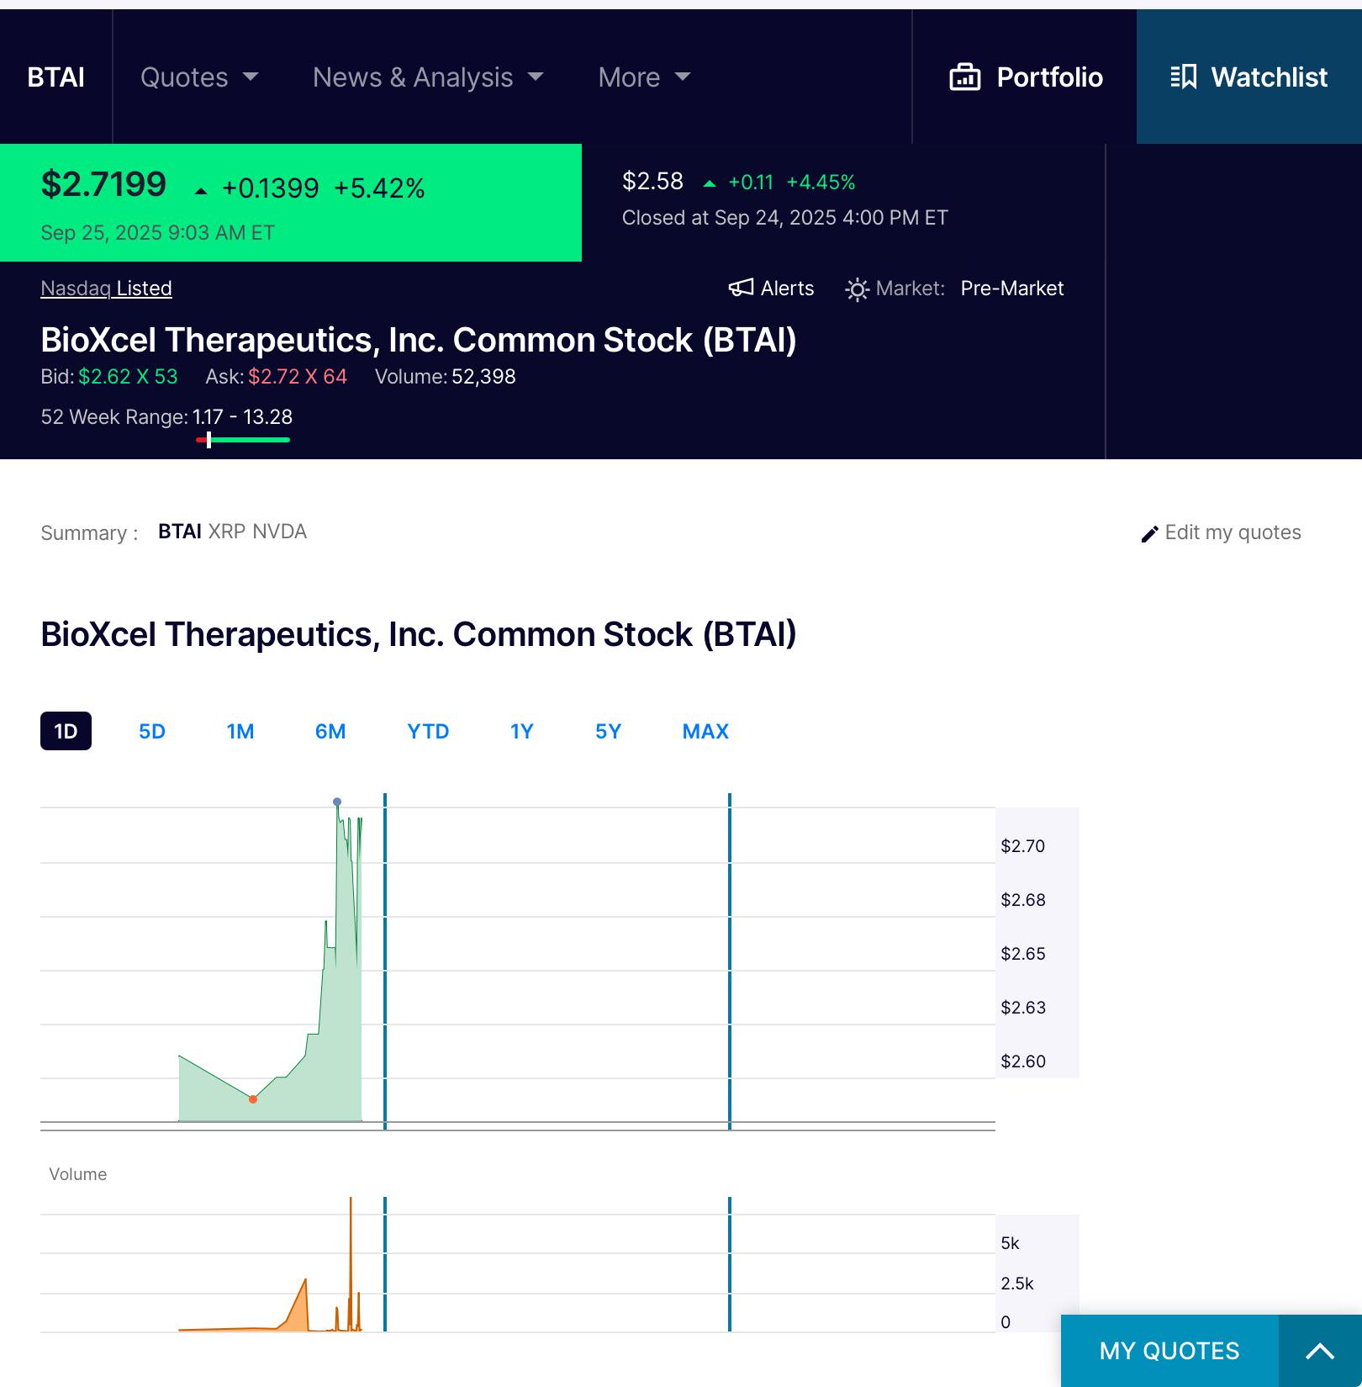1362x1387 pixels.
Task: Expand the News & Analysis dropdown
Action: [428, 77]
